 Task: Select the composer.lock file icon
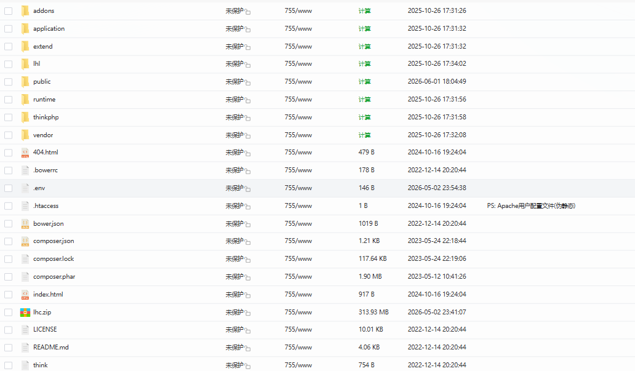point(25,259)
